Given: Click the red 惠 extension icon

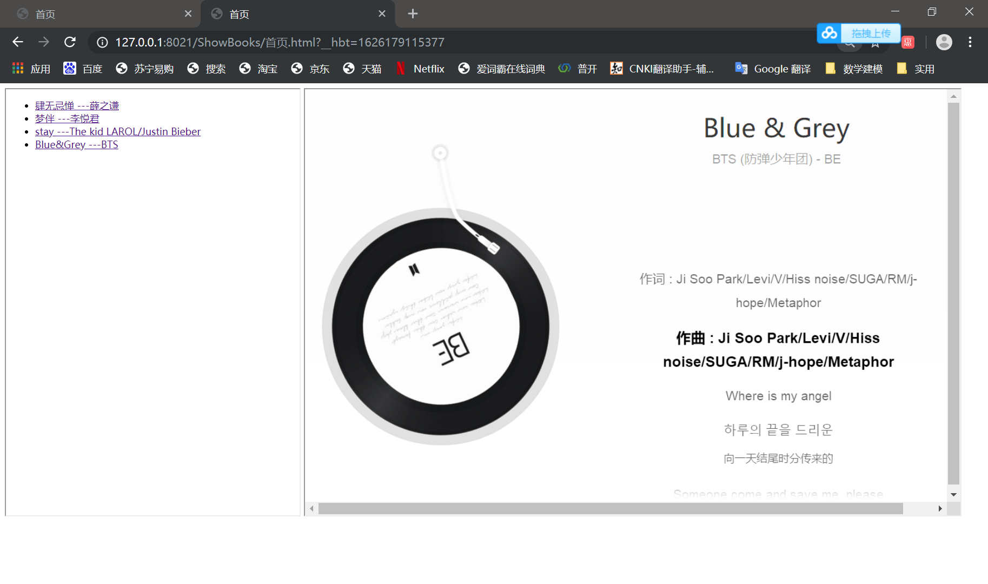Looking at the screenshot, I should (908, 42).
